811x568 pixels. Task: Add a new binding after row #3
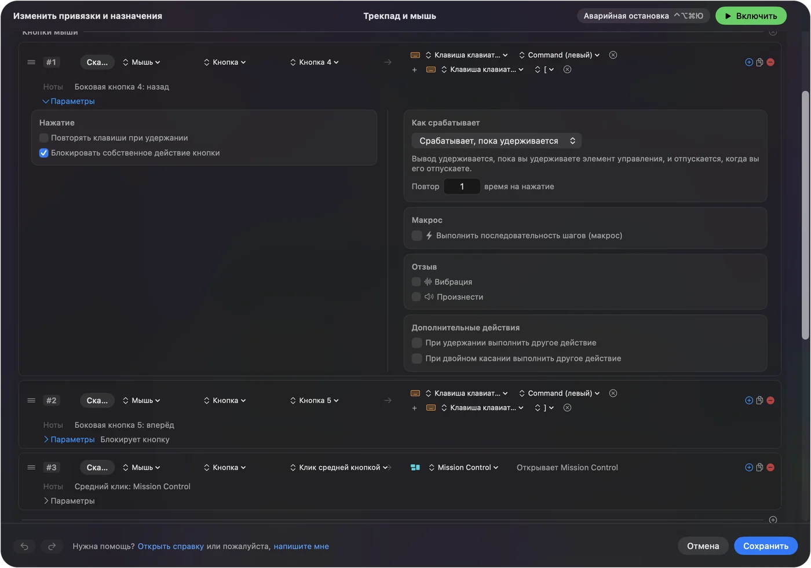[749, 467]
